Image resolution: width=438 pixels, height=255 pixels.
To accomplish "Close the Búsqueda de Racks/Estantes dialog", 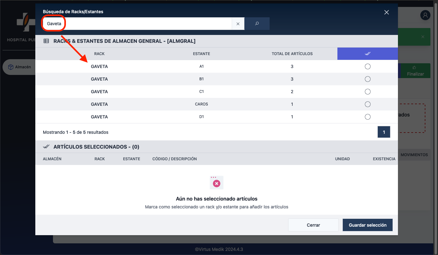I will coord(387,12).
